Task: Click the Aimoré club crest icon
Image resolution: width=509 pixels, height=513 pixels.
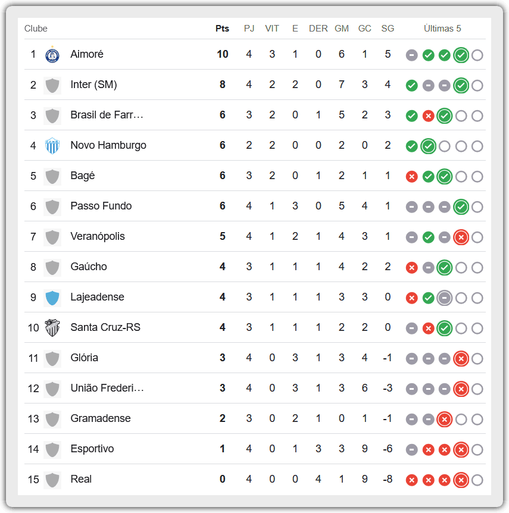Action: coord(52,55)
